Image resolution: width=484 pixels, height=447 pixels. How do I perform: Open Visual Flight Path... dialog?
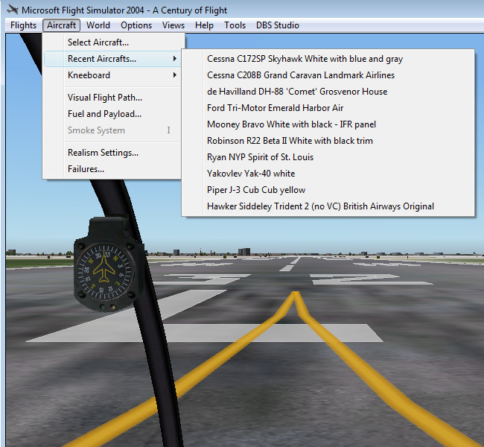pyautogui.click(x=112, y=98)
